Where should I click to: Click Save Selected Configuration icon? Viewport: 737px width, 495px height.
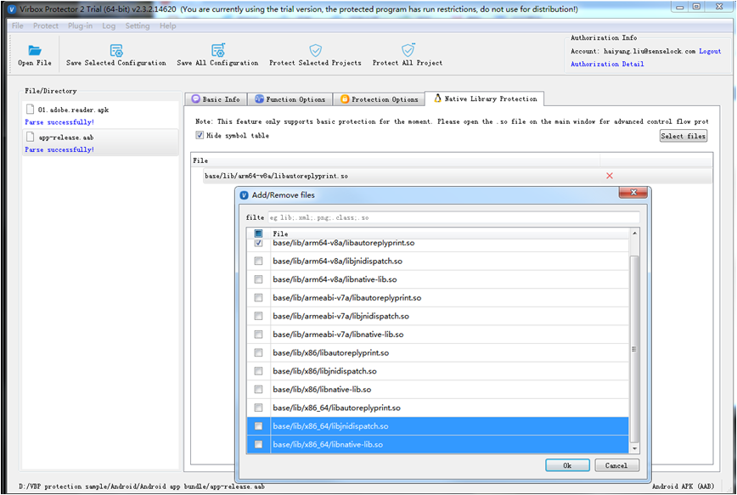click(x=116, y=50)
